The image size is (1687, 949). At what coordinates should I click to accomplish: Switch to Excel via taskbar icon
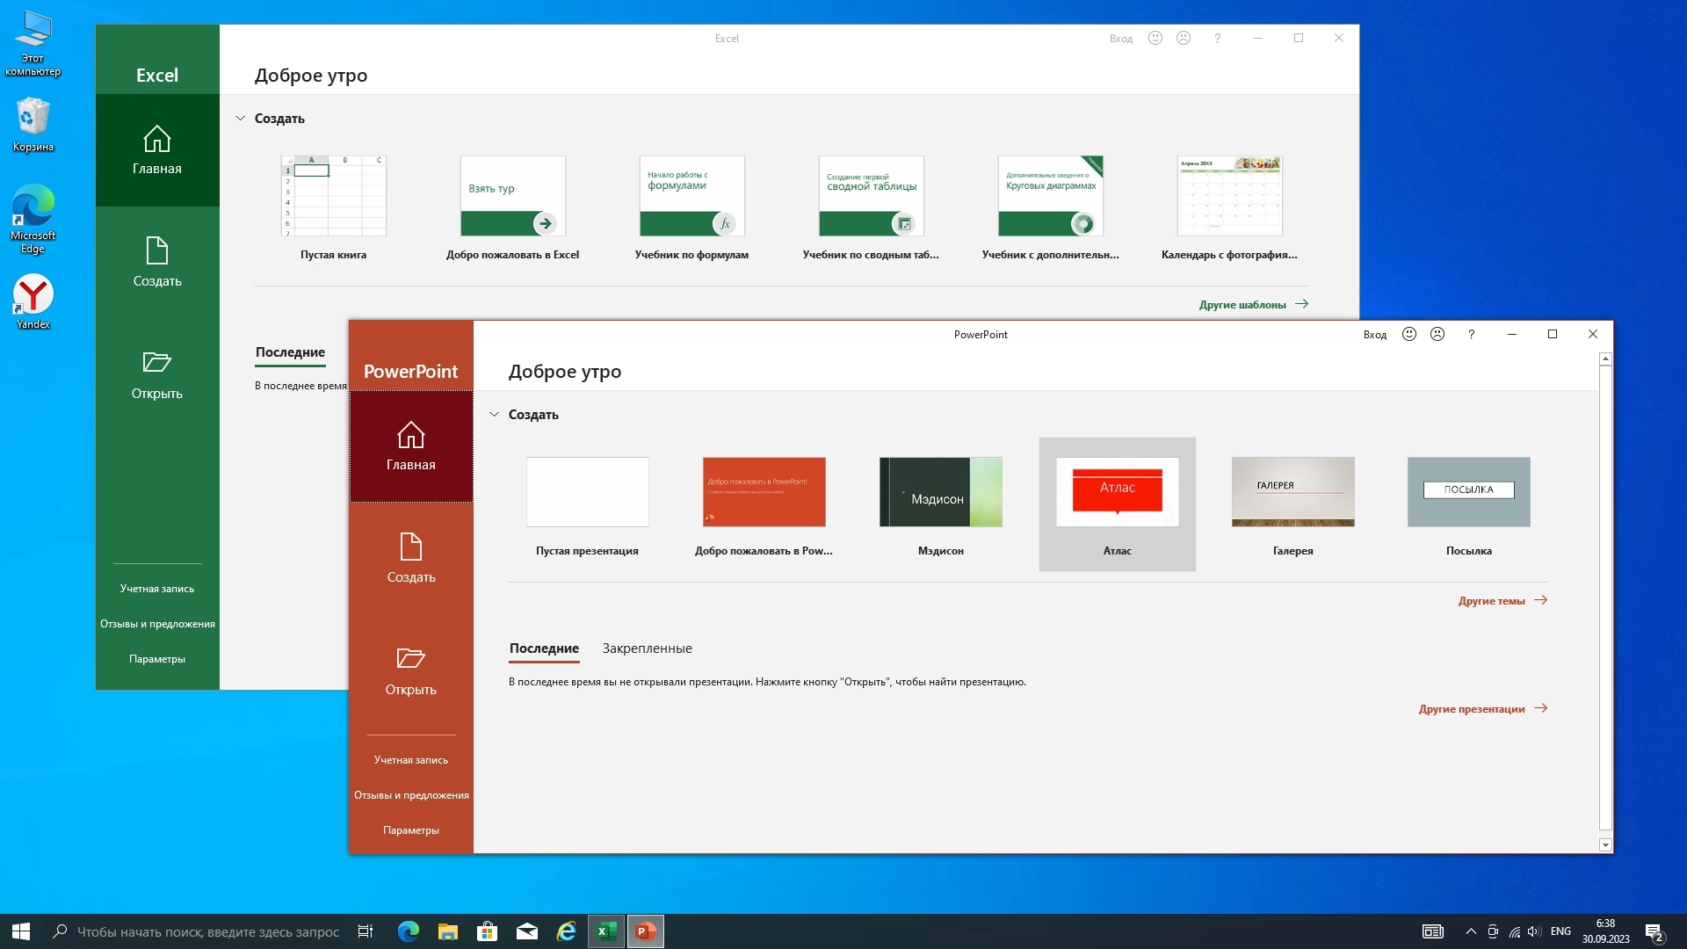click(x=606, y=931)
